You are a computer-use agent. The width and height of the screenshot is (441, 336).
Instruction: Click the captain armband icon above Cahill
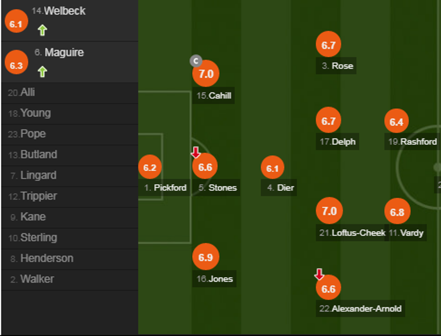pos(196,61)
